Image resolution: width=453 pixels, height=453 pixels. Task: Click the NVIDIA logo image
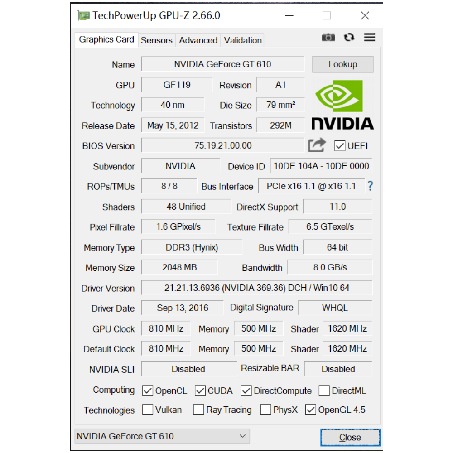[342, 105]
